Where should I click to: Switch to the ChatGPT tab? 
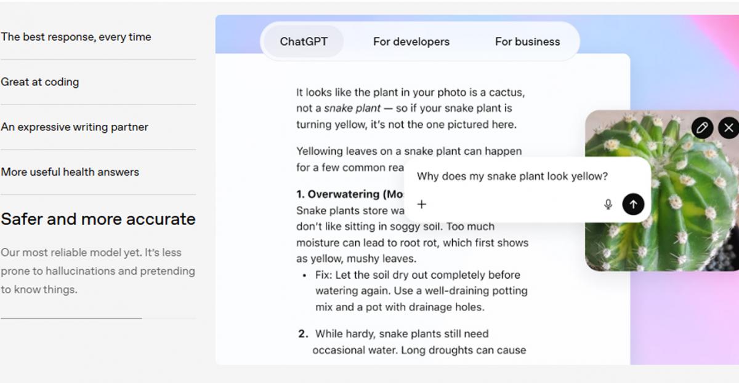pos(304,42)
